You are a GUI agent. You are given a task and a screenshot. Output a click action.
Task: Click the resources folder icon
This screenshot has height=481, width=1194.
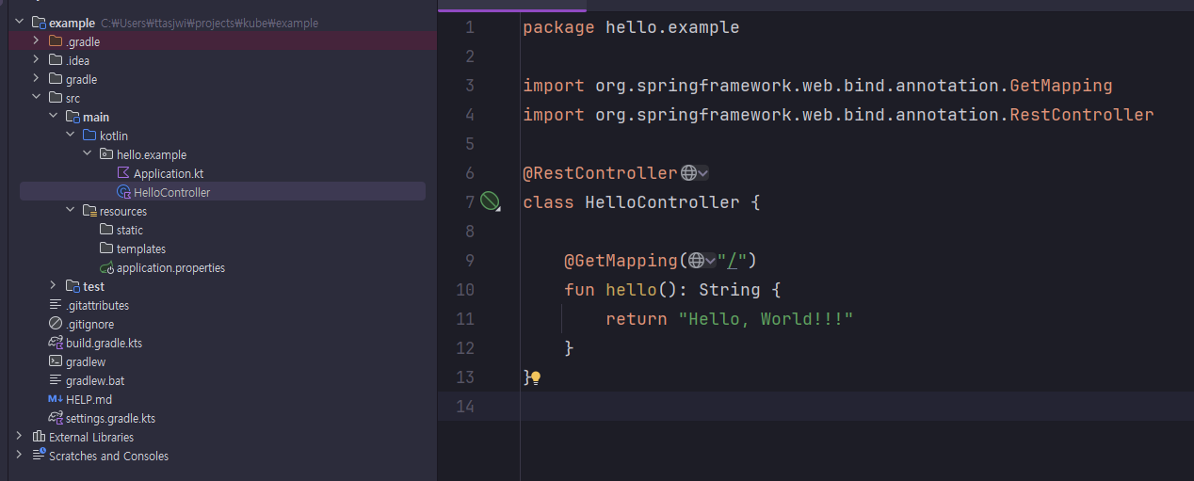(89, 211)
